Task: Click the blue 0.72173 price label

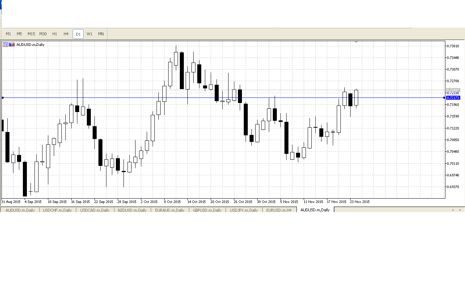Action: [x=453, y=97]
